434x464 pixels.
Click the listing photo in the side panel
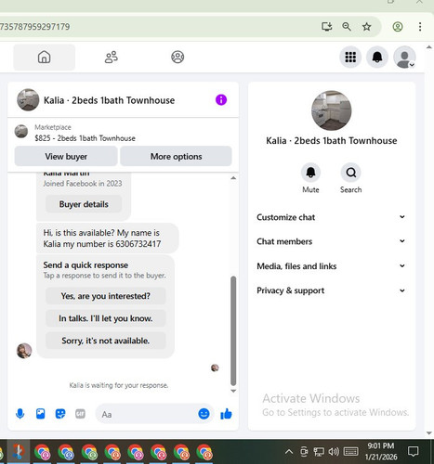pyautogui.click(x=332, y=110)
